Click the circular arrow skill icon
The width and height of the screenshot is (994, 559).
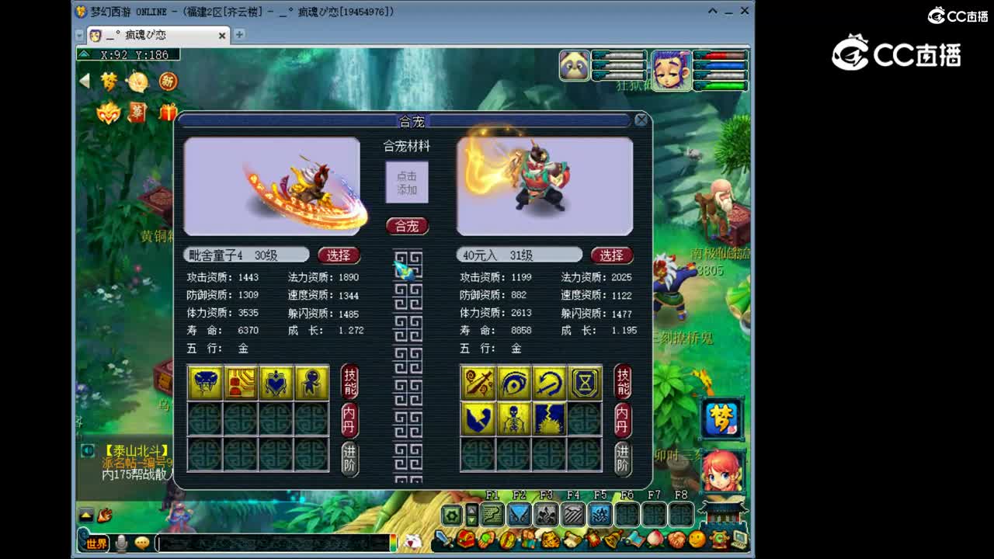tap(549, 383)
